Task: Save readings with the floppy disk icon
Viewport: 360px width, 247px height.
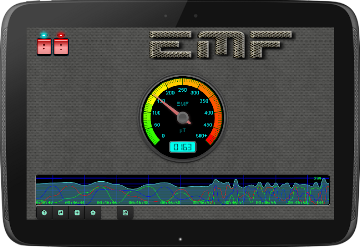Action: [125, 213]
